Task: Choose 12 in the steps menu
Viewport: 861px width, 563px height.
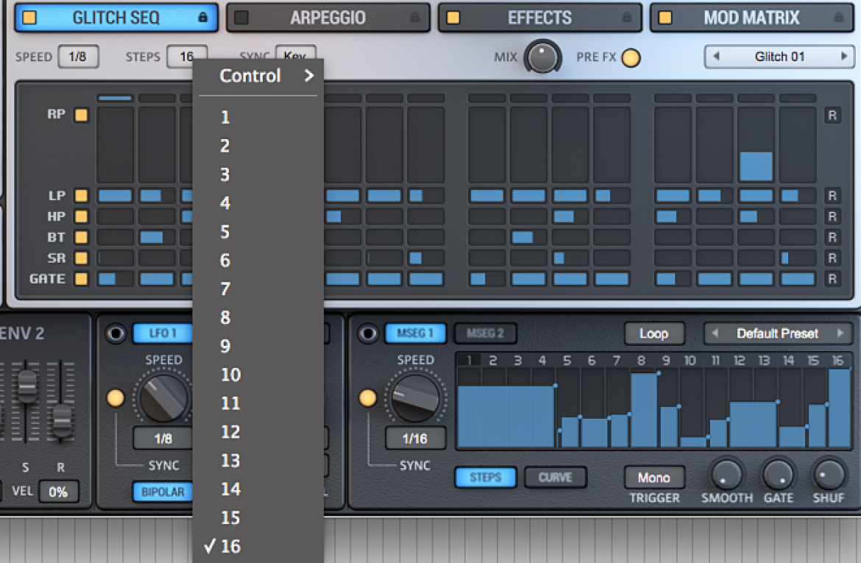Action: 258,432
